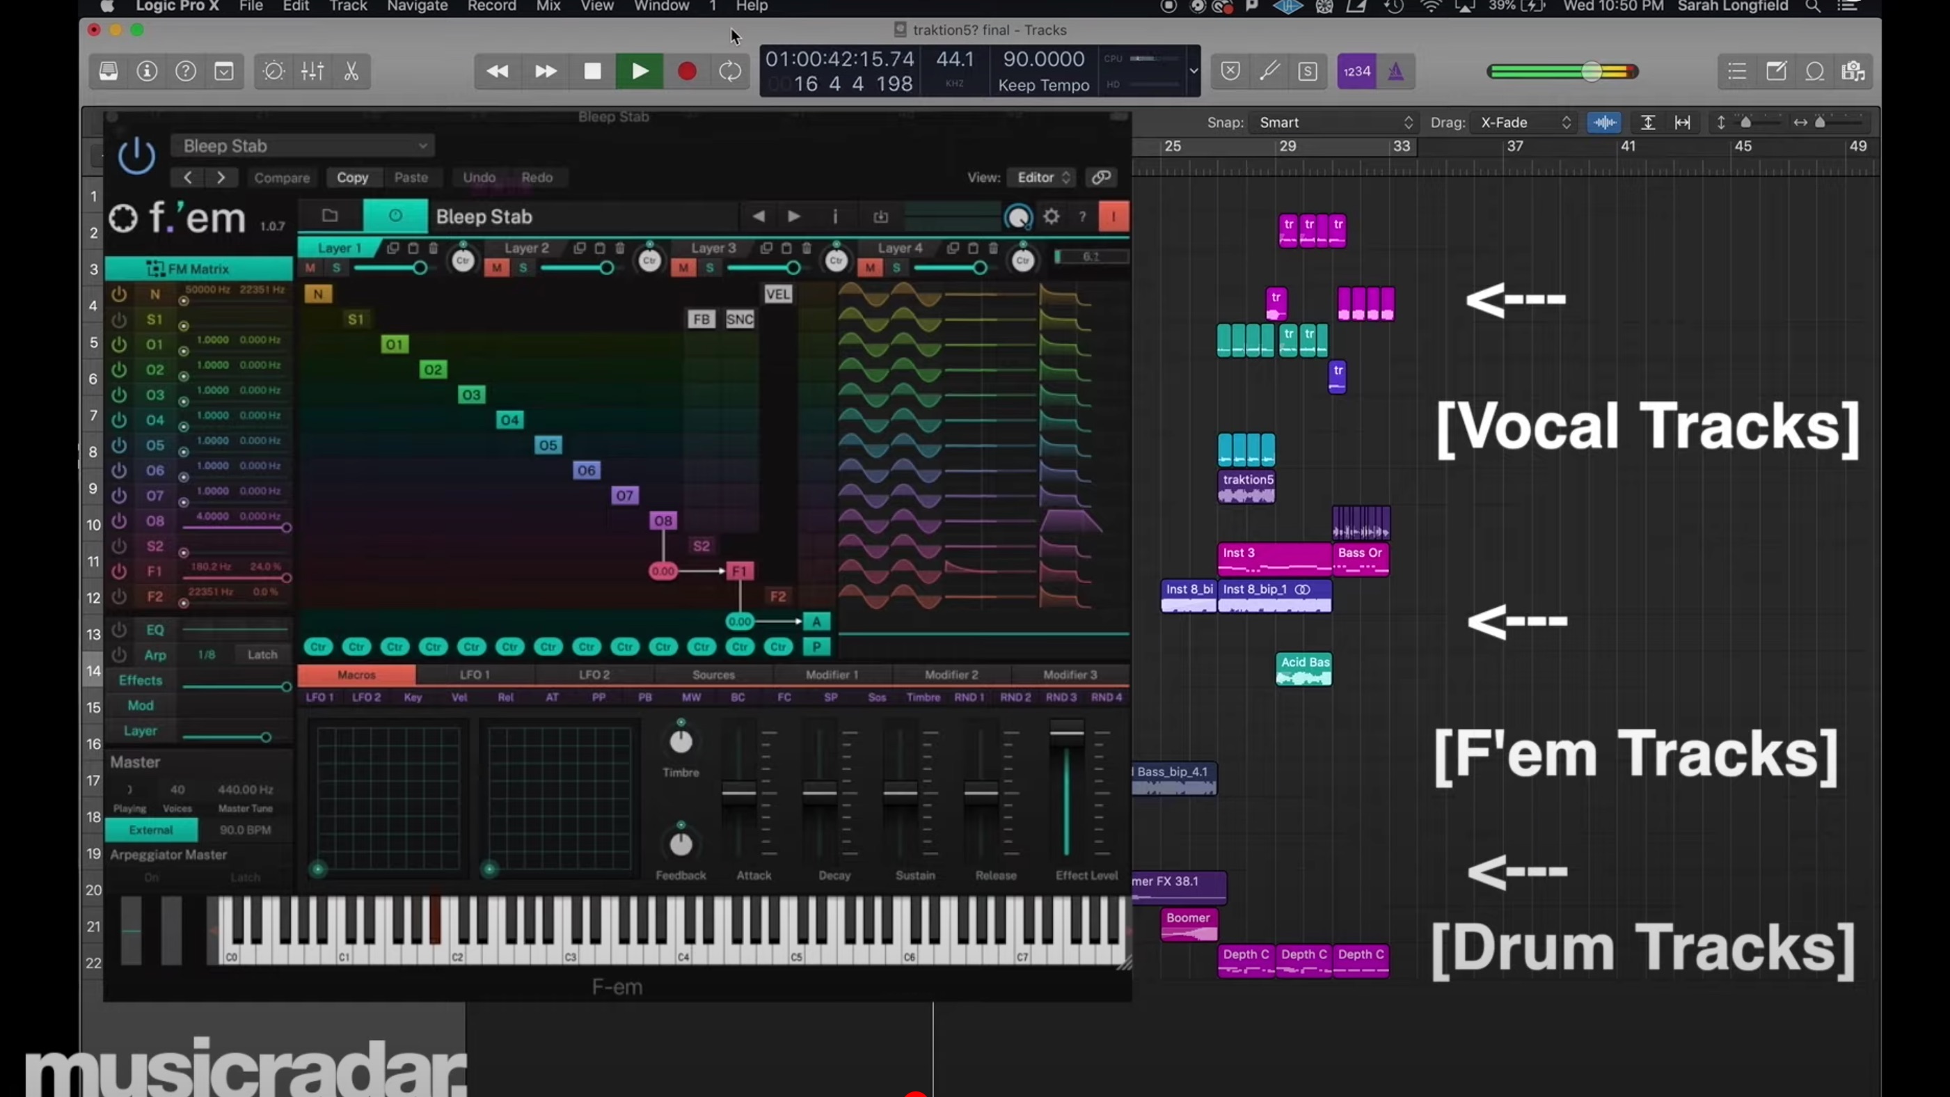Click the Undo button in plugin header

[479, 177]
